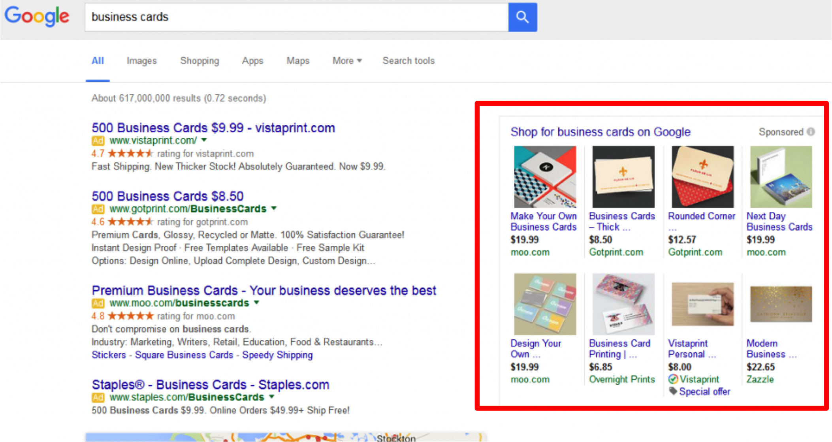The width and height of the screenshot is (832, 442).
Task: Select the All tab
Action: pos(98,61)
